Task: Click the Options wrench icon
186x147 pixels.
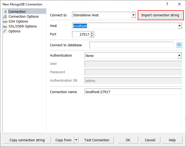Action: [5, 31]
